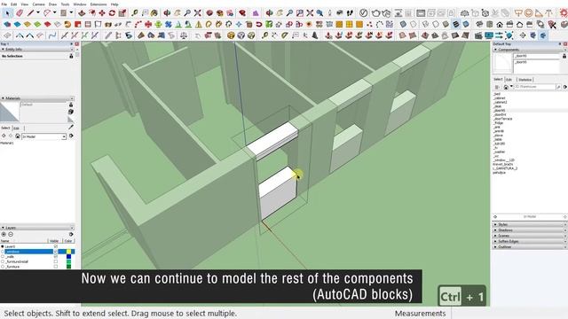Show the _furniture layer
Viewport: 568px width, 319px height.
(56, 267)
